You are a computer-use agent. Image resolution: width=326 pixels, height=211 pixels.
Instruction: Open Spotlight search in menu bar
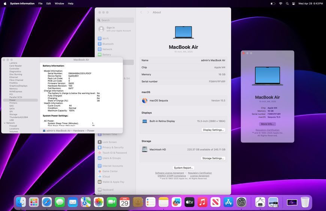[x=287, y=3]
